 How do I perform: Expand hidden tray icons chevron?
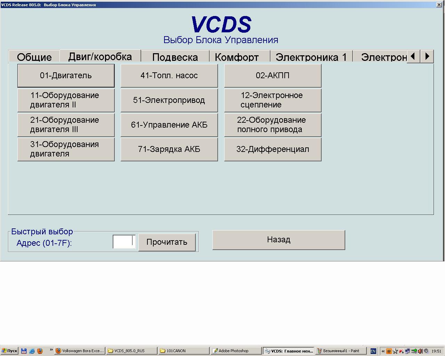point(383,351)
